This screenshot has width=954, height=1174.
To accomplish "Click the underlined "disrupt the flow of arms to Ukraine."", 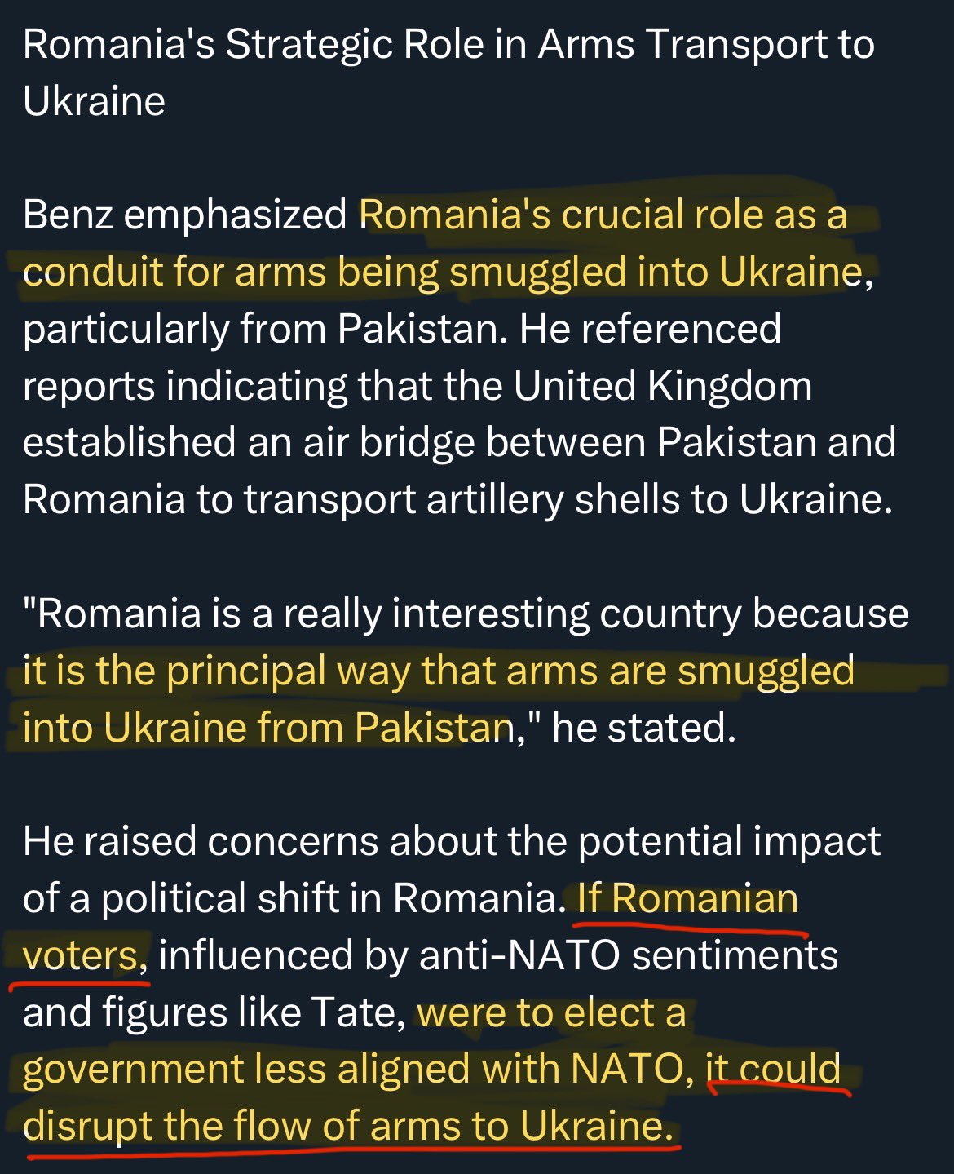I will pyautogui.click(x=348, y=1127).
